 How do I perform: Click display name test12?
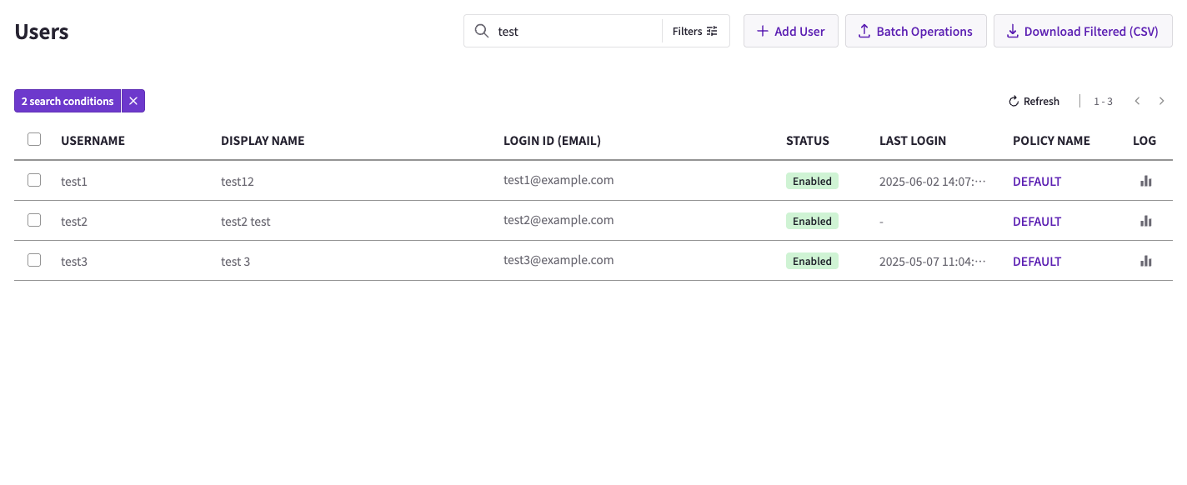point(238,182)
